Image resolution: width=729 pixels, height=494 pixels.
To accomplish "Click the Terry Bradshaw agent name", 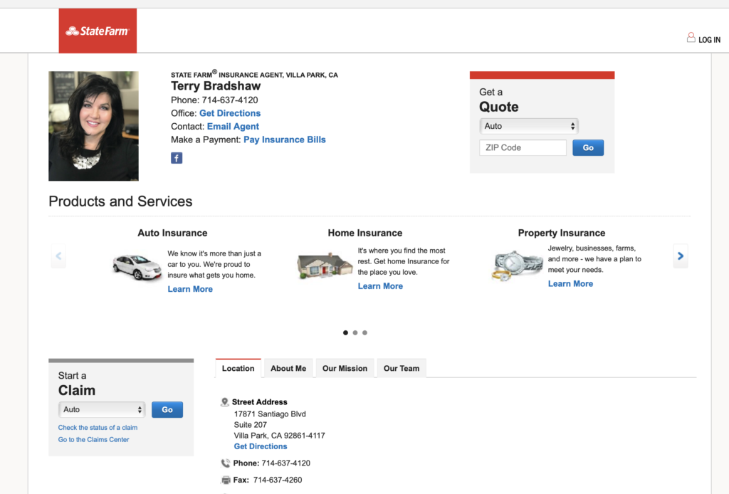I will 216,86.
